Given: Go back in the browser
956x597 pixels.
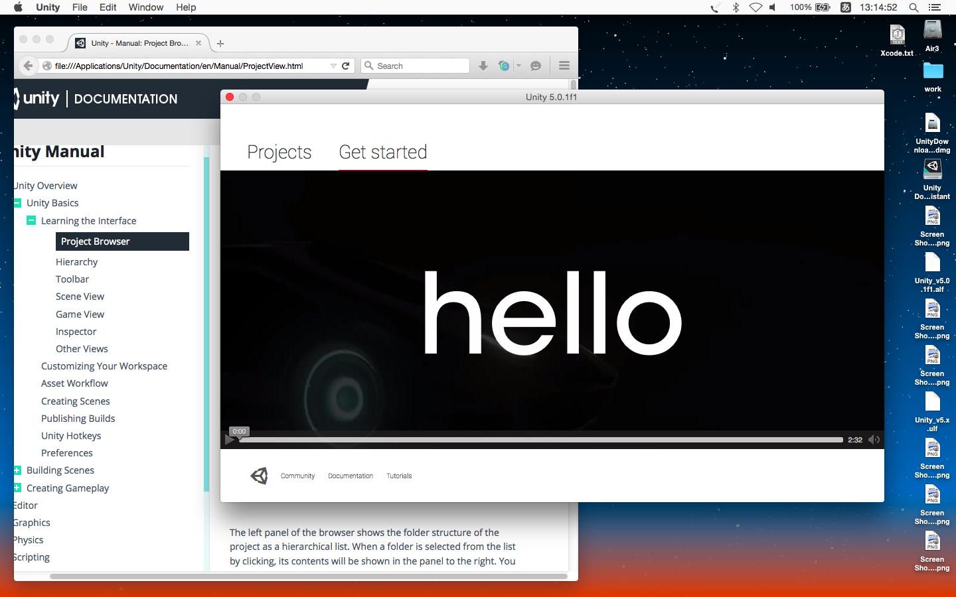Looking at the screenshot, I should (x=28, y=66).
